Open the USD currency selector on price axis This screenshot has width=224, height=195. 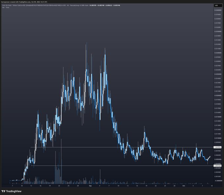[x=218, y=5]
